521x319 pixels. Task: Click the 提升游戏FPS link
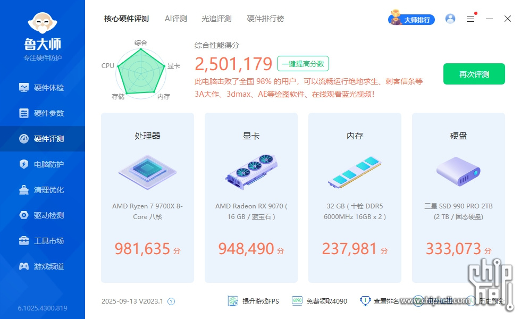[x=254, y=301]
